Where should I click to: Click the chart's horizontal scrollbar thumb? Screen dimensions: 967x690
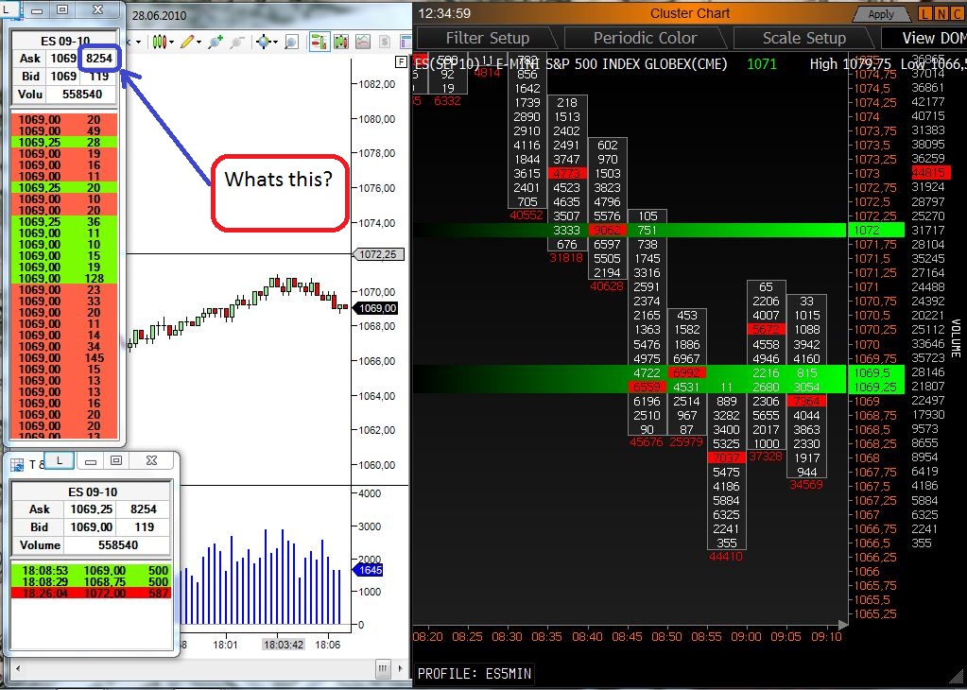pos(384,670)
